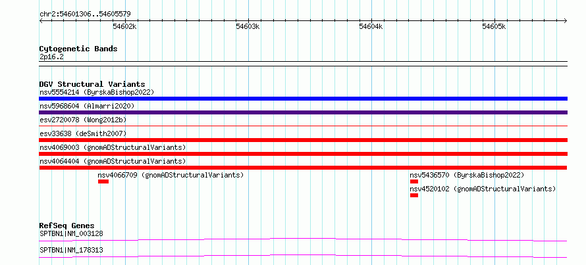Viewport: 586px width, 265px height.
Task: Click the SPTBN1|NM_003128 gene label
Action: click(x=71, y=233)
